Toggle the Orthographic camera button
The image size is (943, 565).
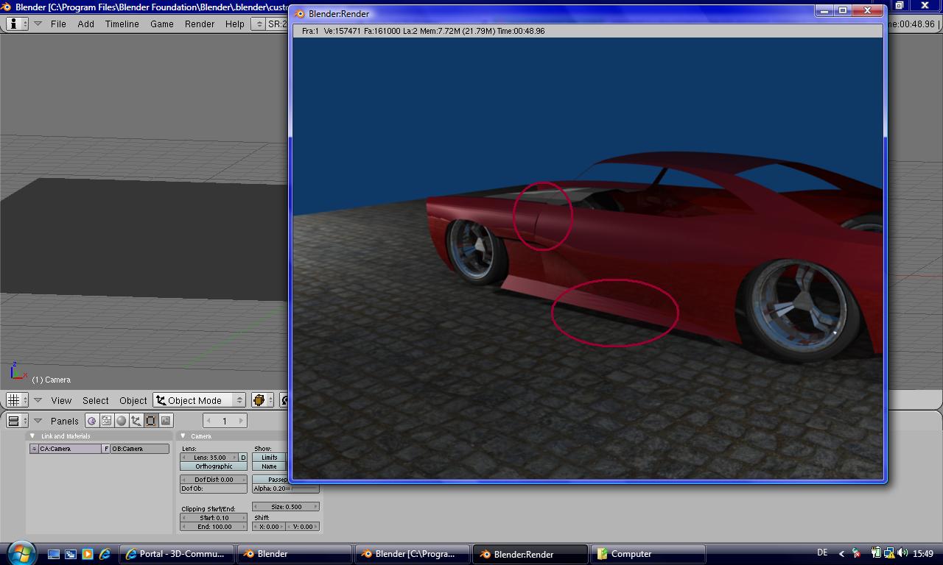point(214,466)
